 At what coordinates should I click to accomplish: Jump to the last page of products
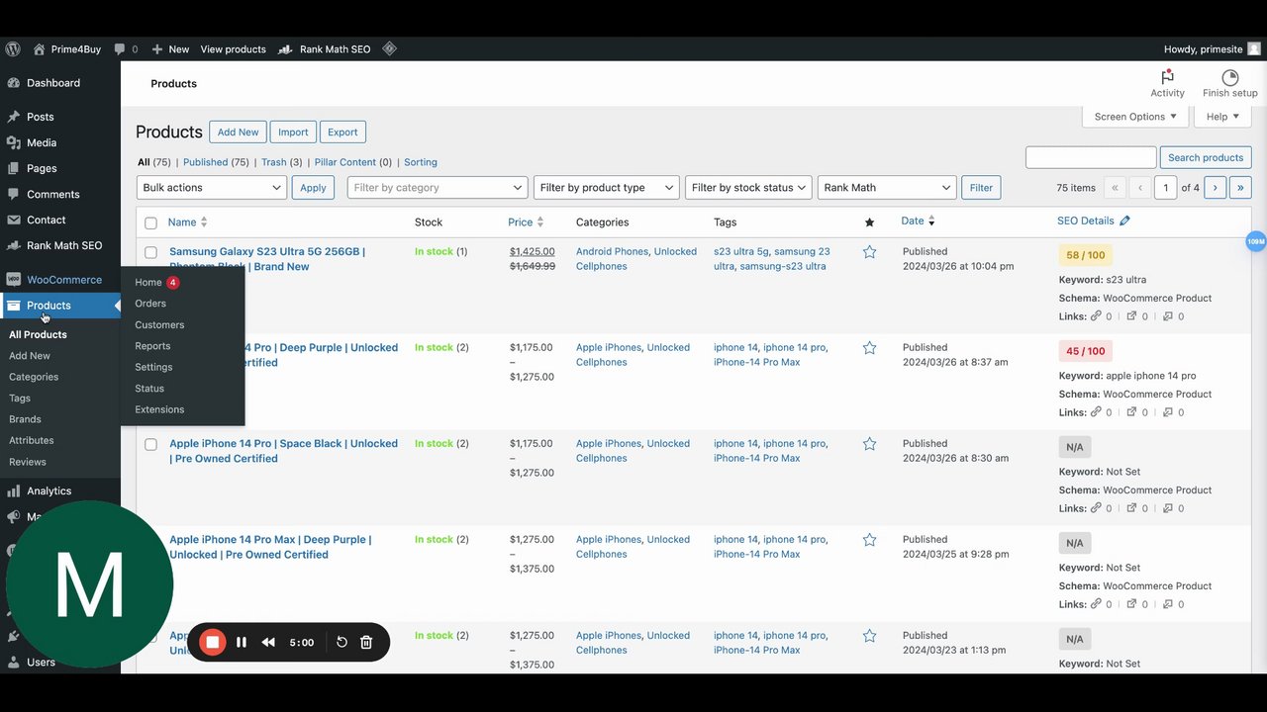click(1240, 188)
